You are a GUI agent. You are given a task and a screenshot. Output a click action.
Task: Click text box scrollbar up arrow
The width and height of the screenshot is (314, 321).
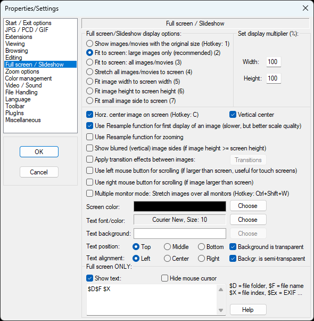221,290
